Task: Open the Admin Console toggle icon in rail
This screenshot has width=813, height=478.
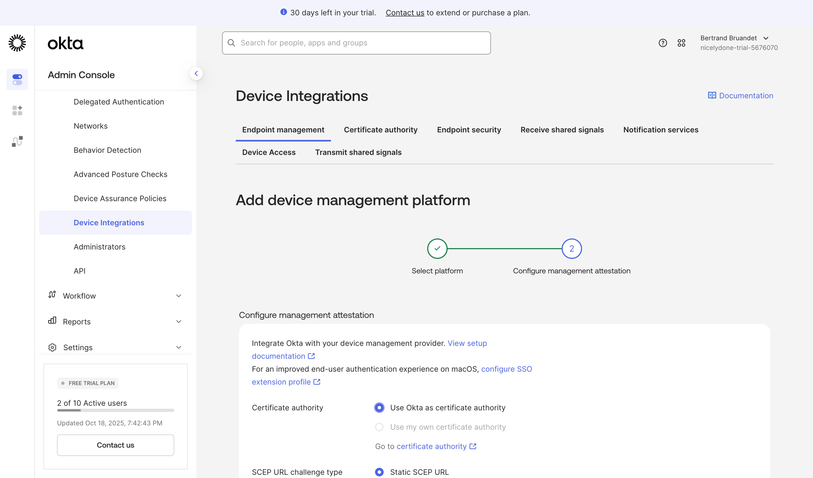Action: tap(17, 80)
